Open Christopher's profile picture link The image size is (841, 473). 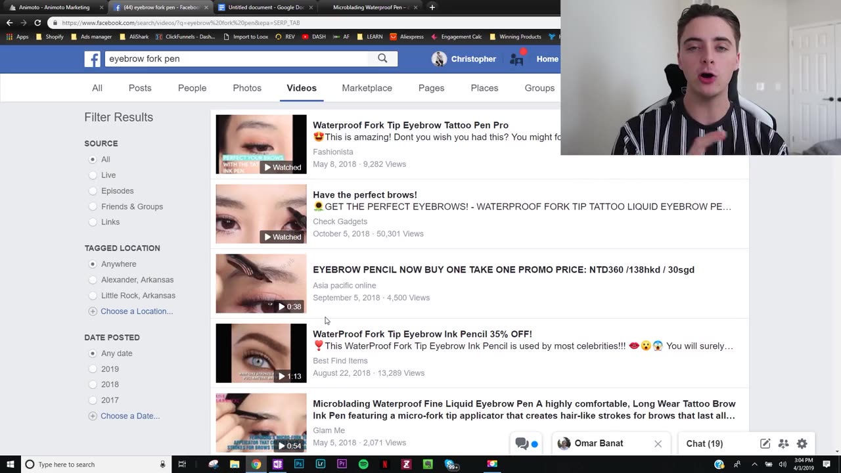pos(439,59)
